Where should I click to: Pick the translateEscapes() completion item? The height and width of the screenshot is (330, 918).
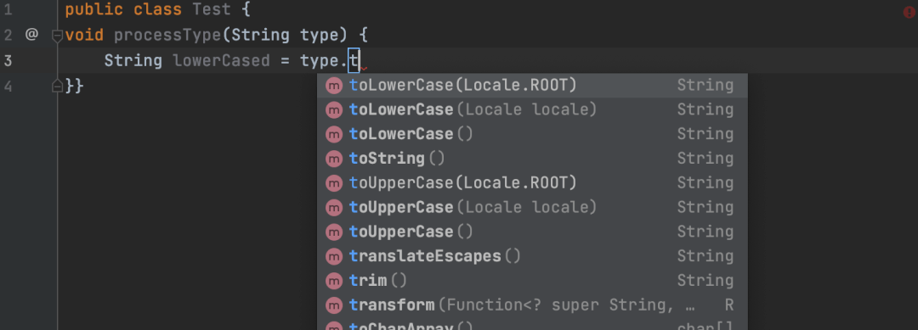pyautogui.click(x=532, y=256)
